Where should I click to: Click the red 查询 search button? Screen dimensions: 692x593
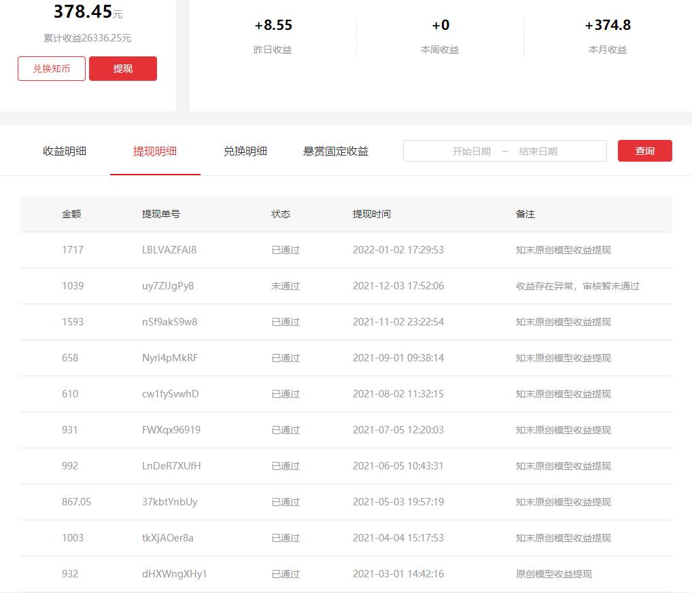[644, 150]
